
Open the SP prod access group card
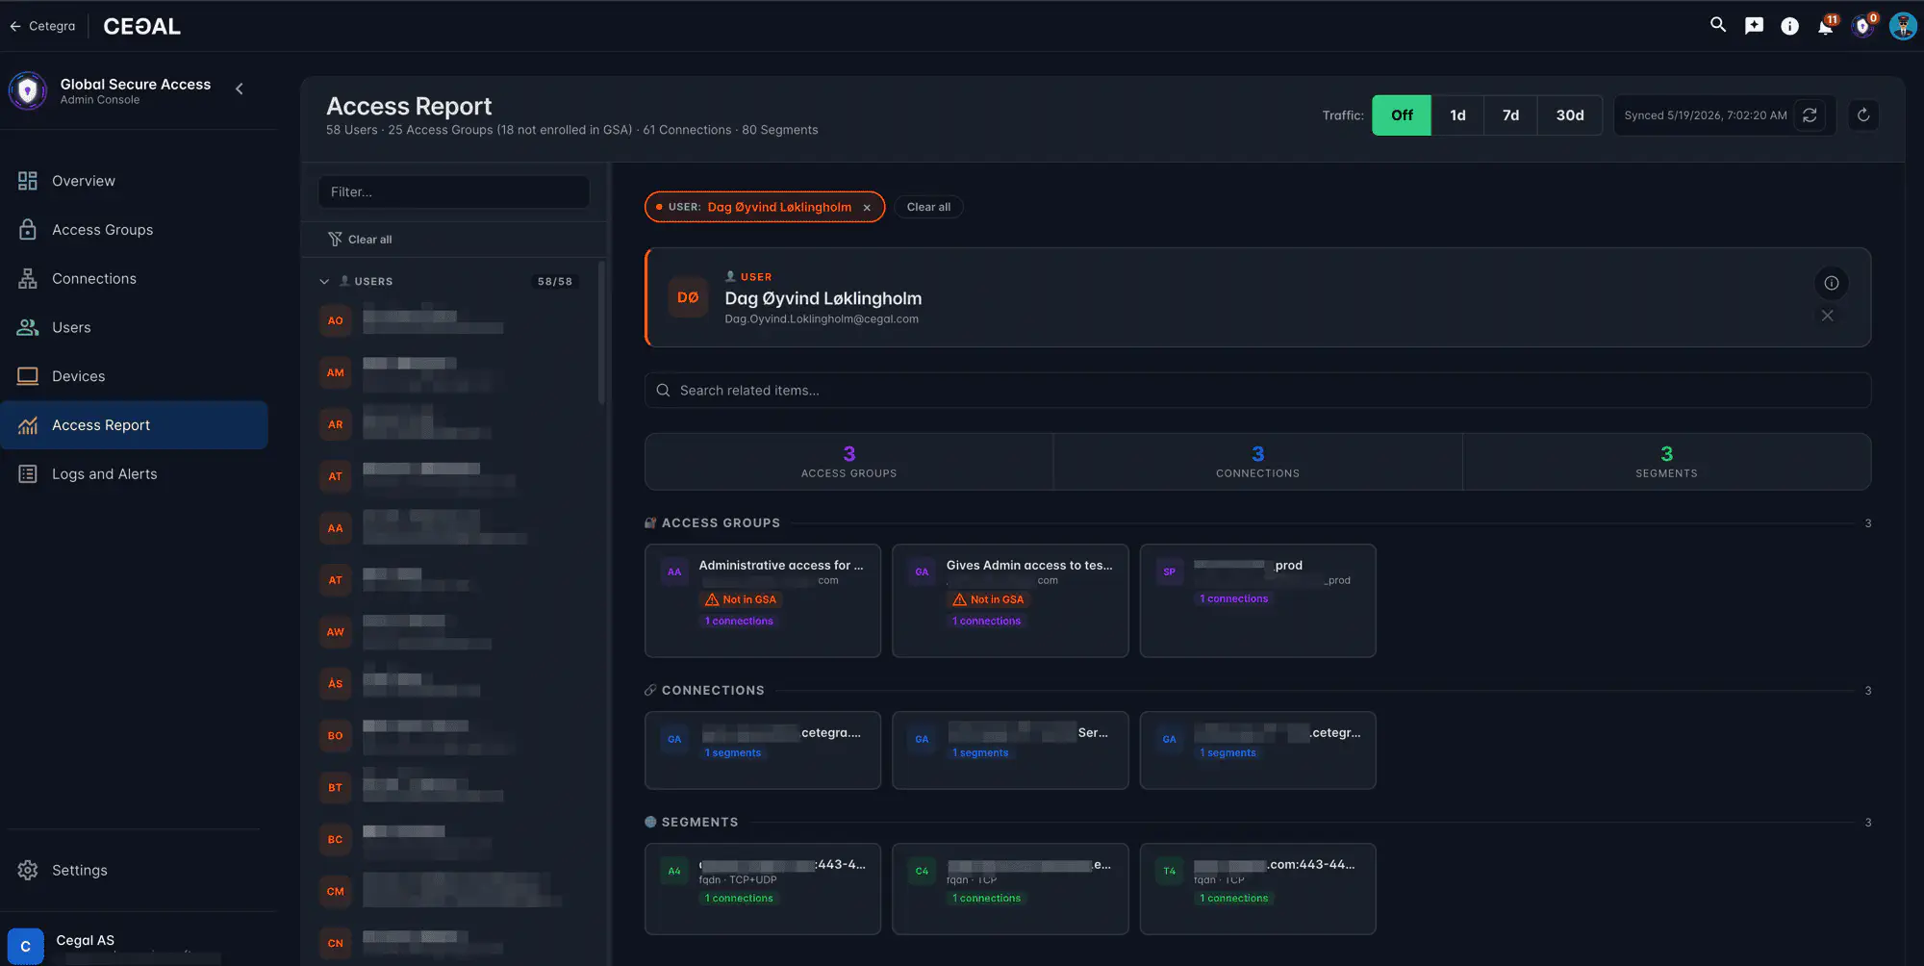coord(1257,600)
